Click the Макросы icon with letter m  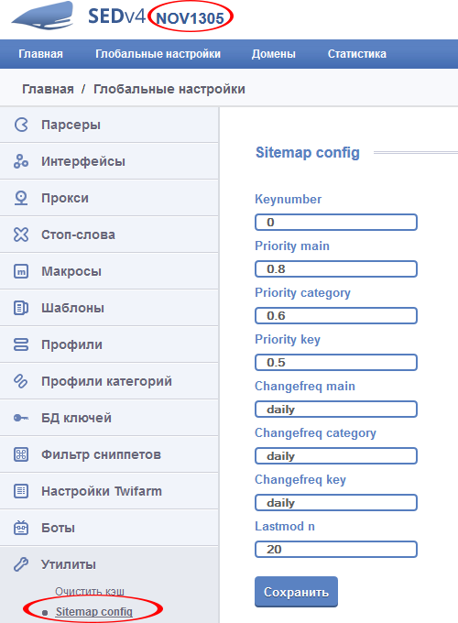coord(21,271)
